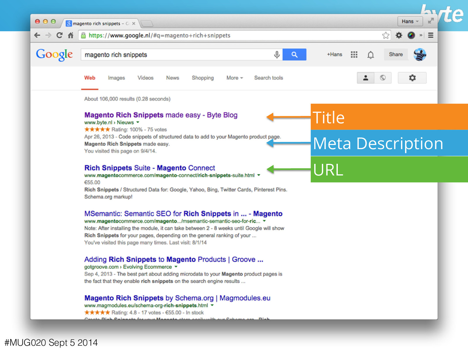Open MSemantic Semantic SEO result
The height and width of the screenshot is (351, 468).
tap(183, 214)
